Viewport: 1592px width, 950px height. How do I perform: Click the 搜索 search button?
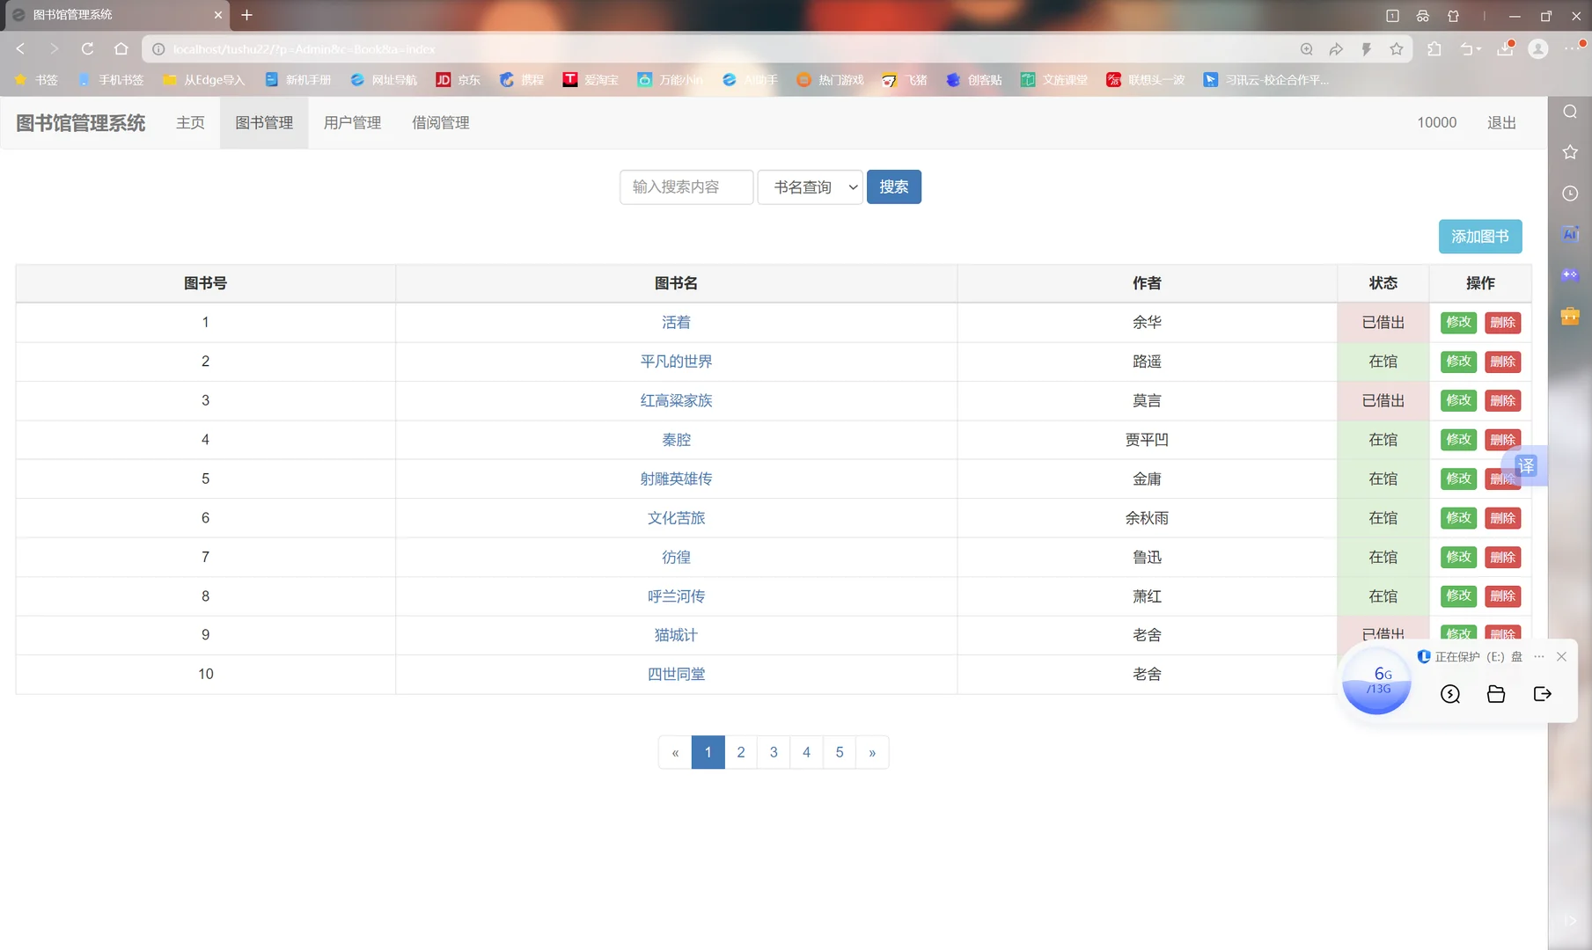[894, 186]
